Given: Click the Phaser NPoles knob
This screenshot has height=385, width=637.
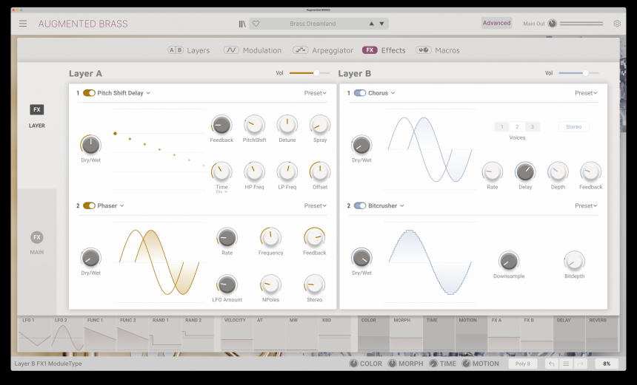Looking at the screenshot, I should click(270, 285).
